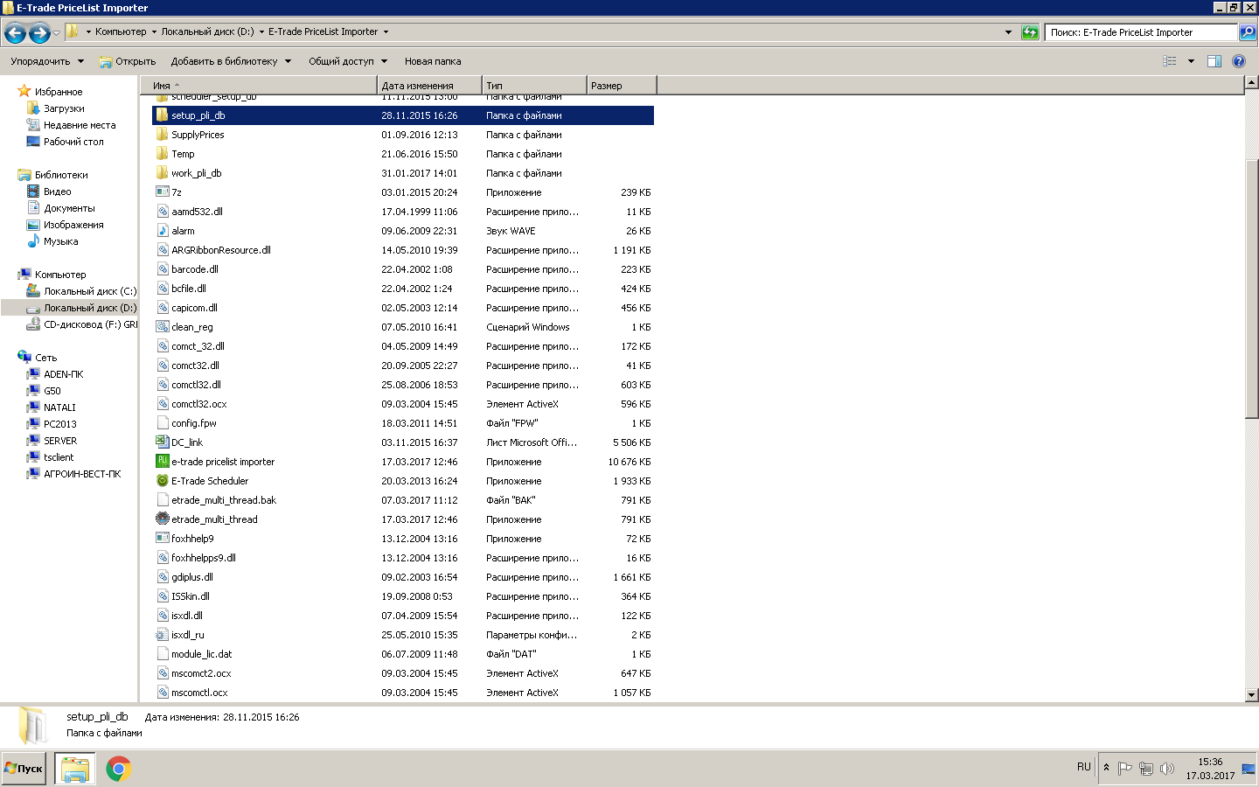Click Компьютер in the address bar
Viewport: 1259px width, 787px height.
pyautogui.click(x=121, y=31)
